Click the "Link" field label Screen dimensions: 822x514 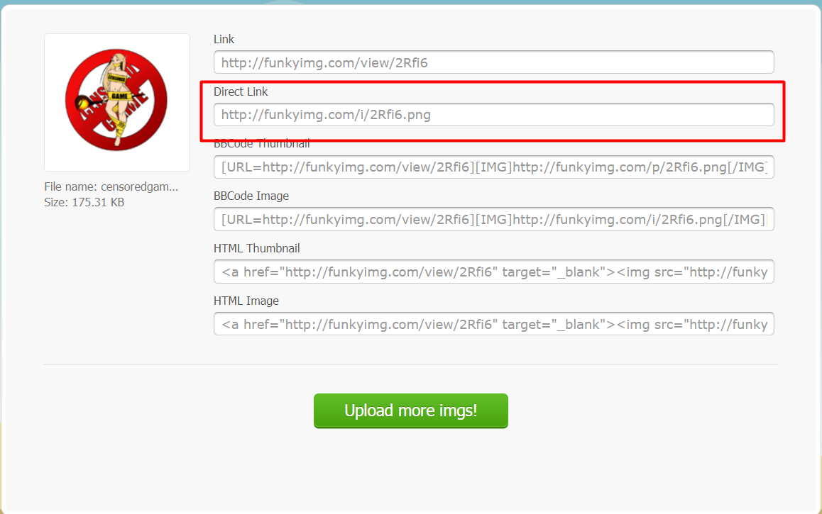[x=224, y=40]
